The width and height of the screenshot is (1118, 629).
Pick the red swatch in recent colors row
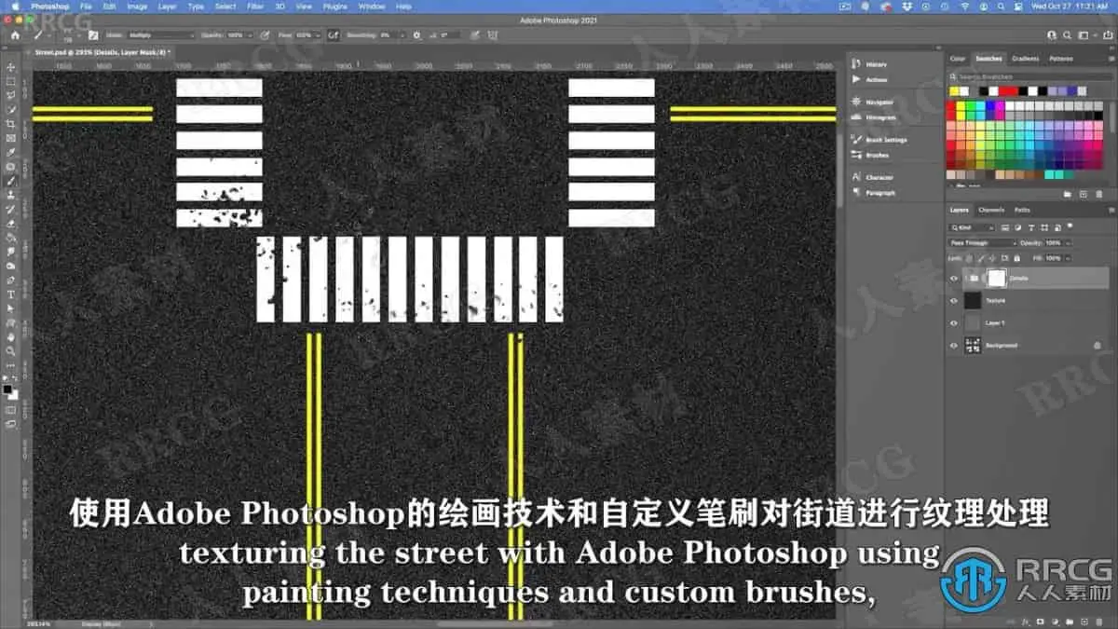[x=1008, y=91]
